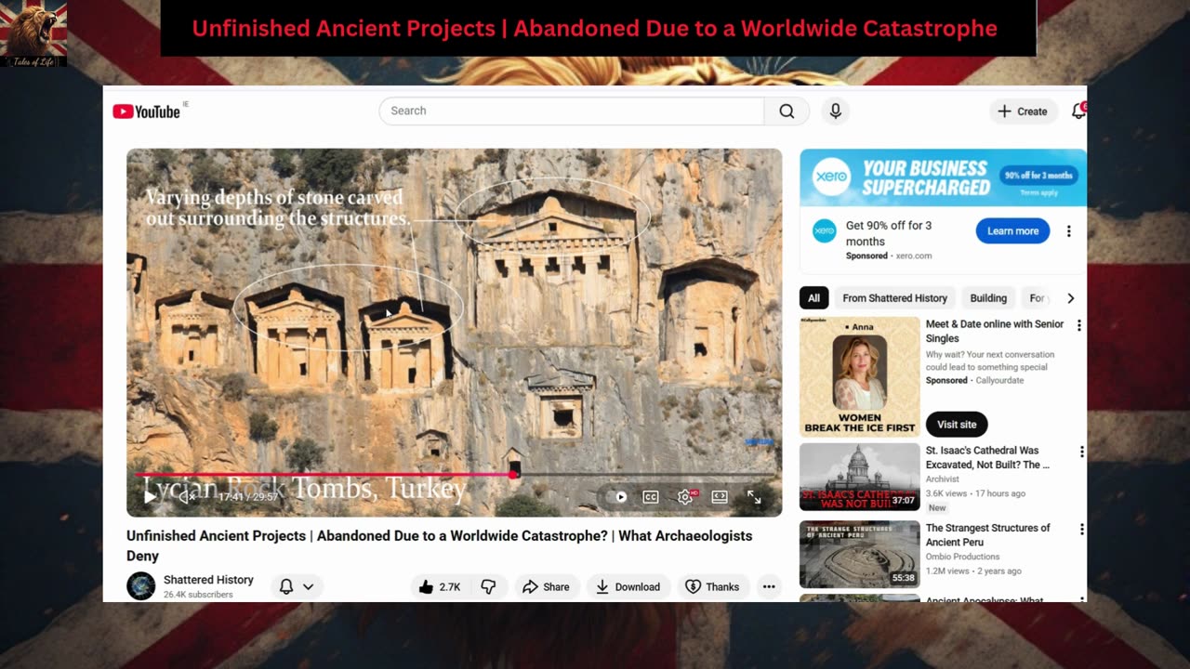Viewport: 1190px width, 669px height.
Task: Click the '26.4K subscribers' text
Action: tap(198, 595)
